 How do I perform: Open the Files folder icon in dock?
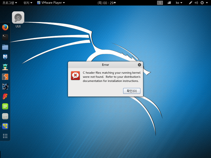coord(5,47)
